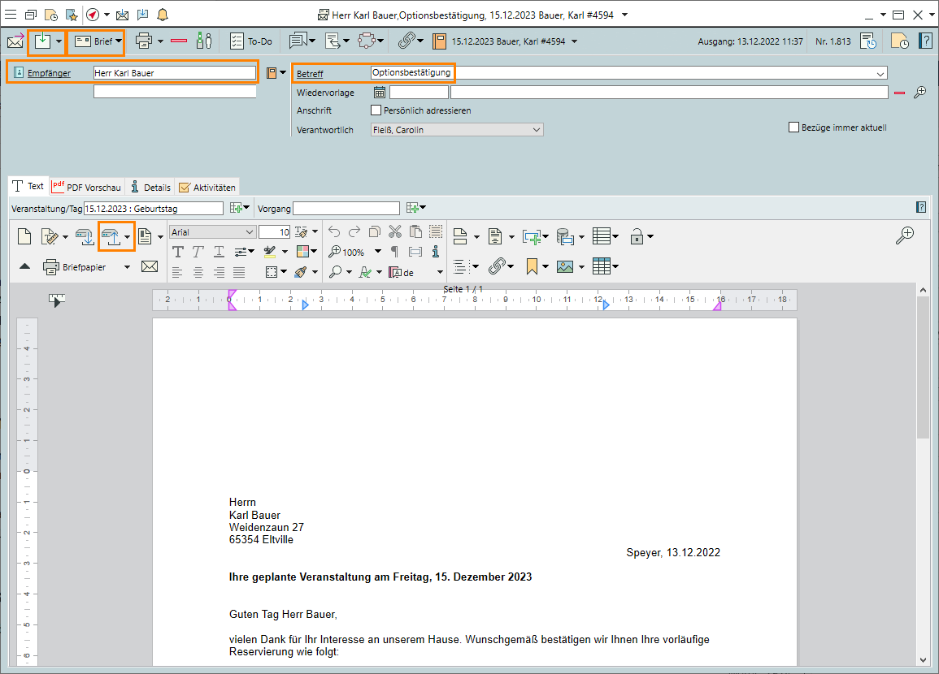Image resolution: width=939 pixels, height=674 pixels.
Task: Click the pilcrow formatting marks icon
Action: click(395, 252)
